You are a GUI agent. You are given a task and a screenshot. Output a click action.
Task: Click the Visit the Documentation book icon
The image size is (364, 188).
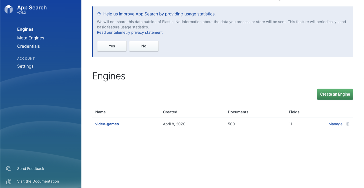(9, 181)
